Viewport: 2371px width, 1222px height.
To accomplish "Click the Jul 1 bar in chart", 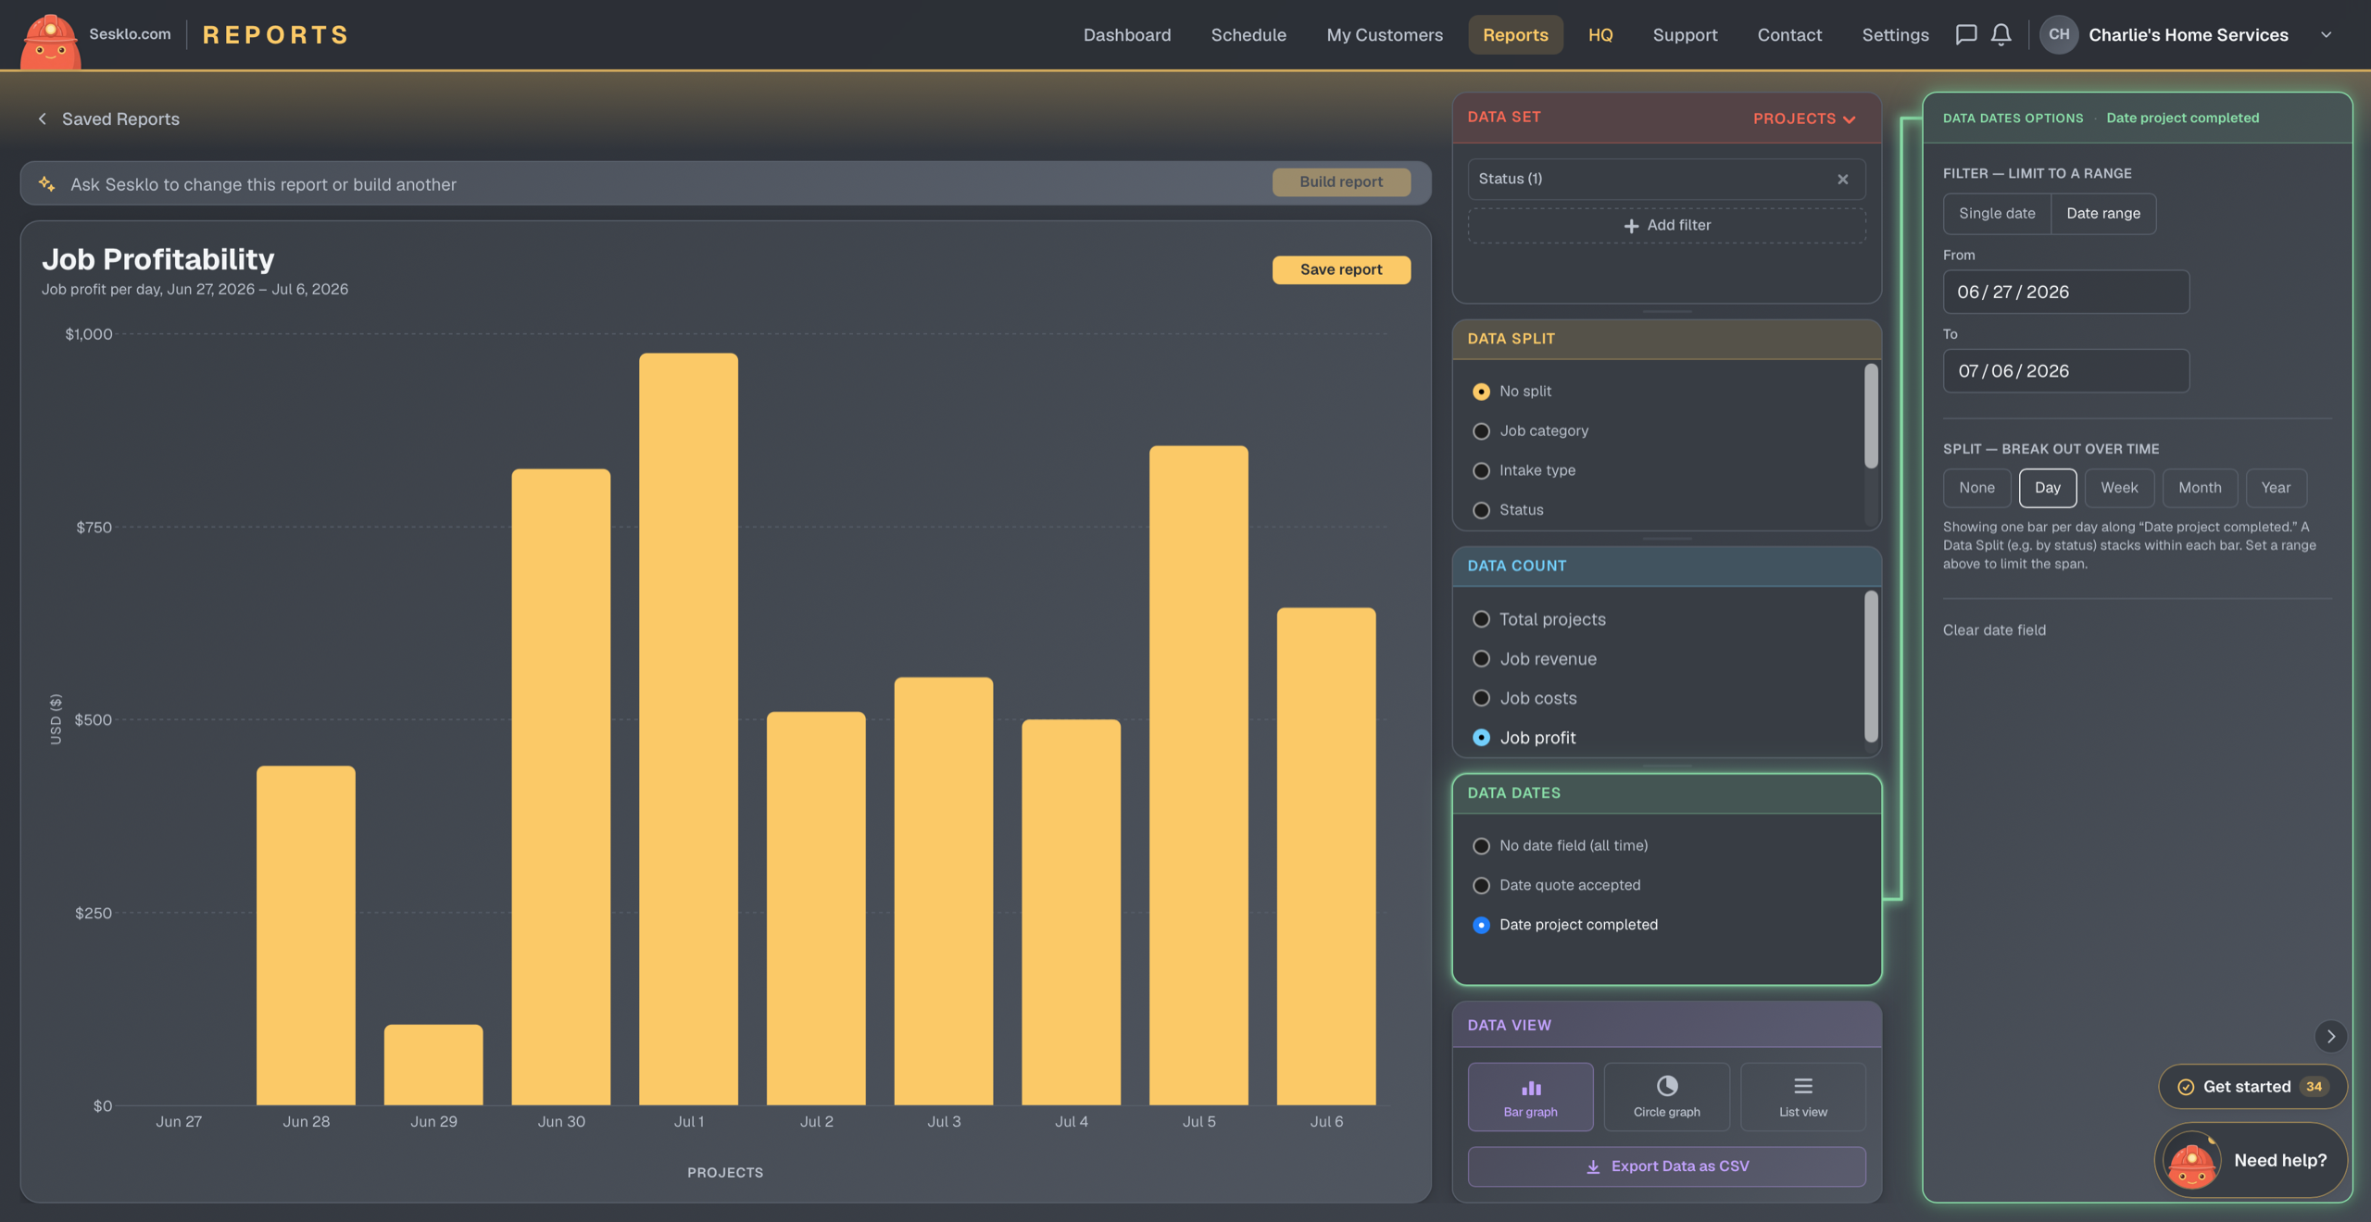I will (688, 729).
